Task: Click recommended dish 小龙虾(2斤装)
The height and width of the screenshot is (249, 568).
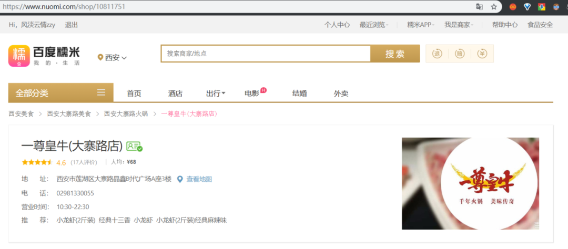Action: 76,220
